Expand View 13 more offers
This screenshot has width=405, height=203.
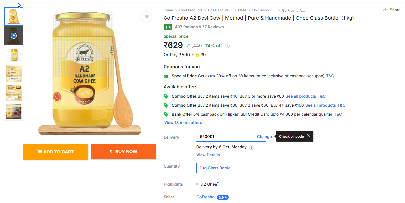pyautogui.click(x=183, y=123)
